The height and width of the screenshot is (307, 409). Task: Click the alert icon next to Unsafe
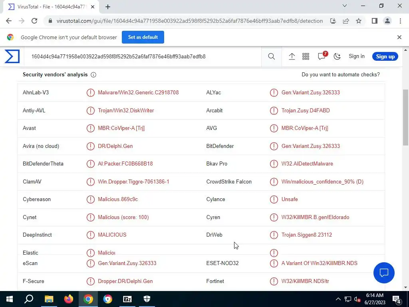coord(274,199)
